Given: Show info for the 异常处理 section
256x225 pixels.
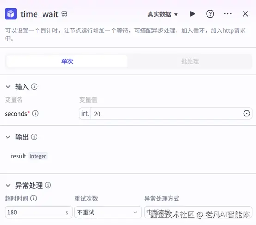Looking at the screenshot, I should click(48, 185).
